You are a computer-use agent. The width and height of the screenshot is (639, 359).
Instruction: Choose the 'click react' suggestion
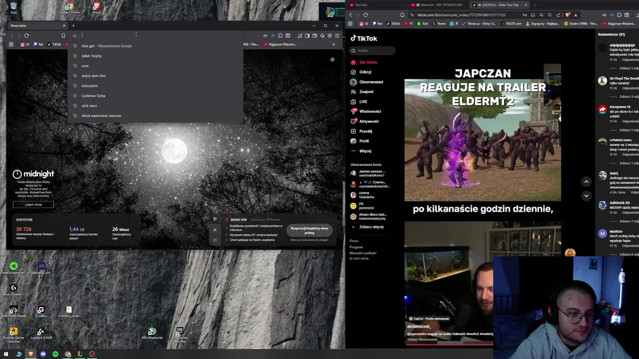point(156,106)
